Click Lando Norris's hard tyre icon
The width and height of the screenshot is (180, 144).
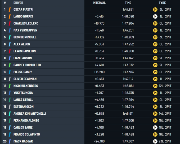155,16
